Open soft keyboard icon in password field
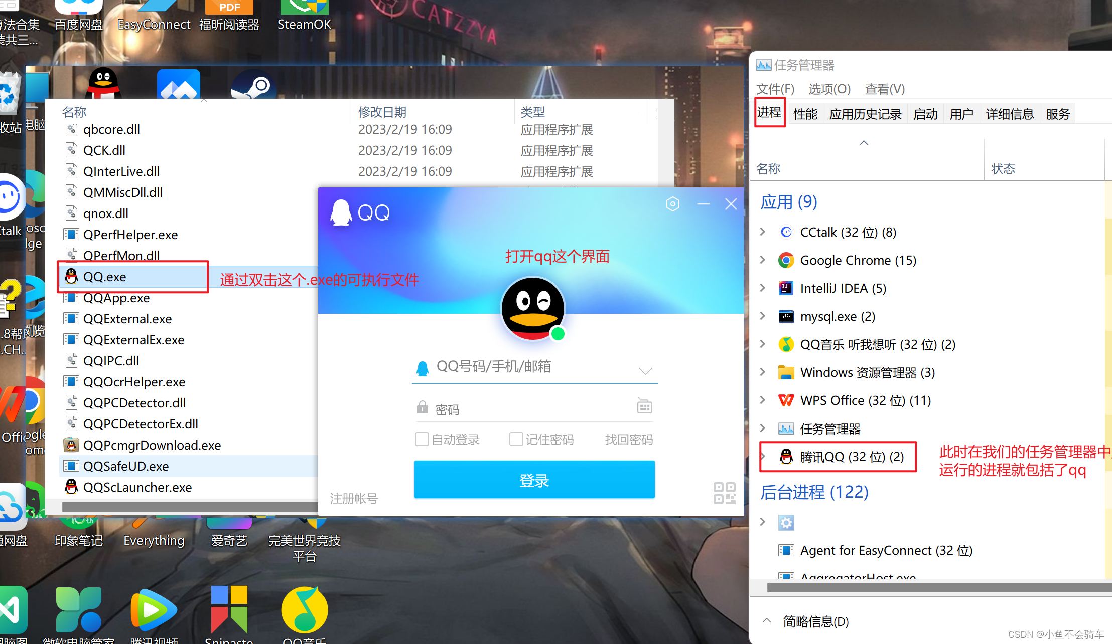The height and width of the screenshot is (644, 1112). [x=645, y=406]
